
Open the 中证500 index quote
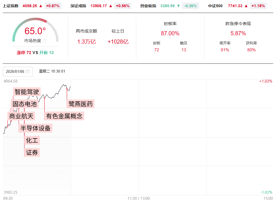(x=215, y=6)
